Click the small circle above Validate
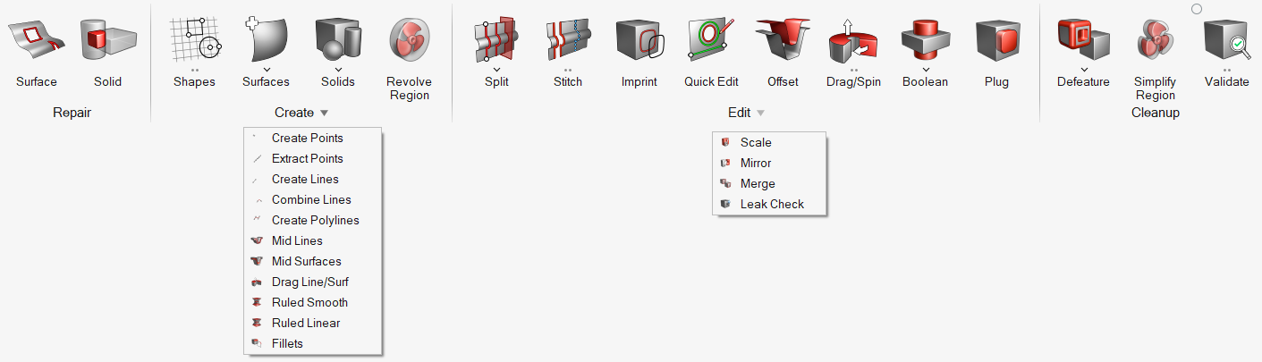This screenshot has width=1262, height=362. click(1197, 9)
